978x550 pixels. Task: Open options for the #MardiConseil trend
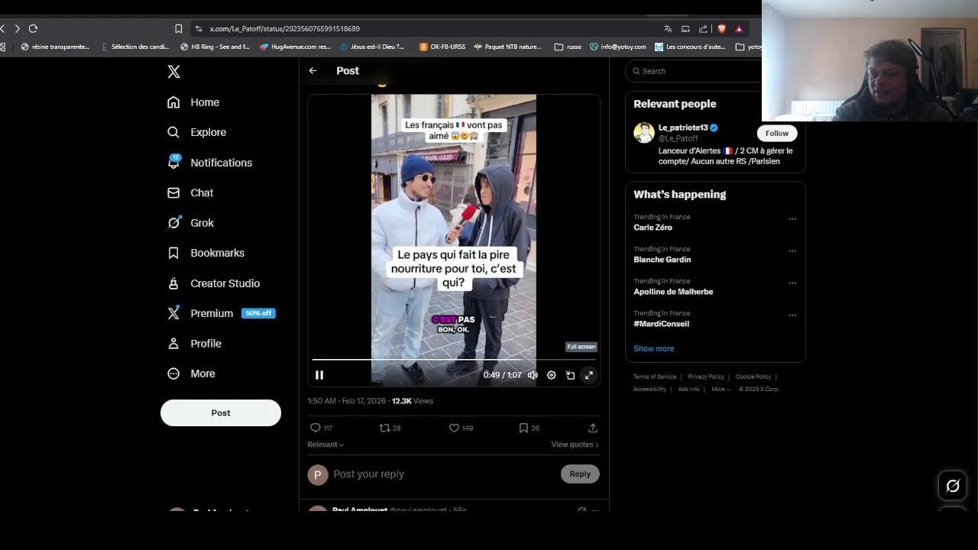pyautogui.click(x=792, y=315)
